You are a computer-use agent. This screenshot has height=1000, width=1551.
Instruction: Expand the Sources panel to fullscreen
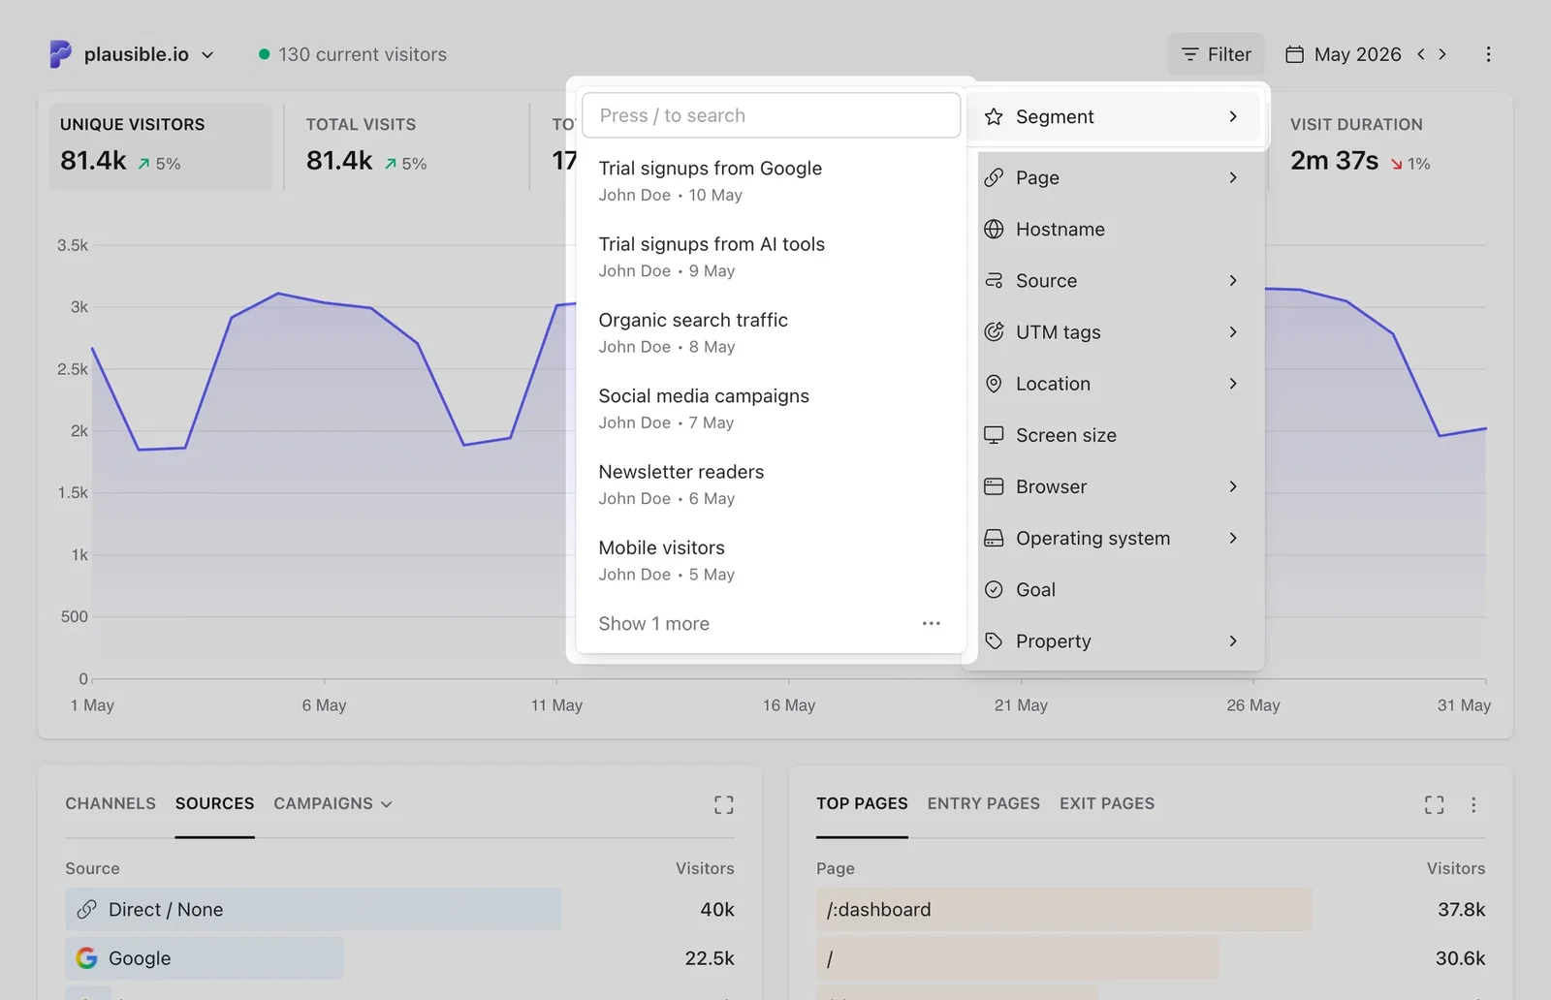(724, 804)
